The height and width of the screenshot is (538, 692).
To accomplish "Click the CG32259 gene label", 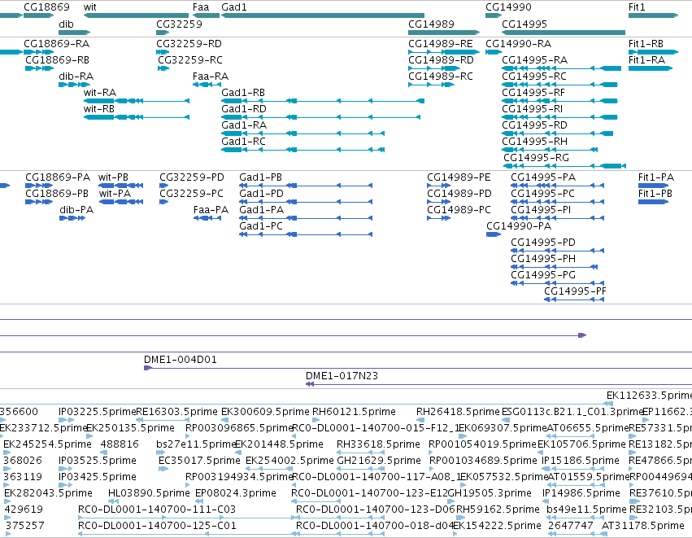I will pos(179,24).
